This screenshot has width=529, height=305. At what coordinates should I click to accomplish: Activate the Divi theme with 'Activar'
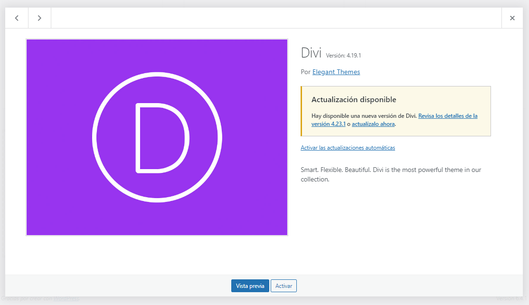tap(283, 286)
